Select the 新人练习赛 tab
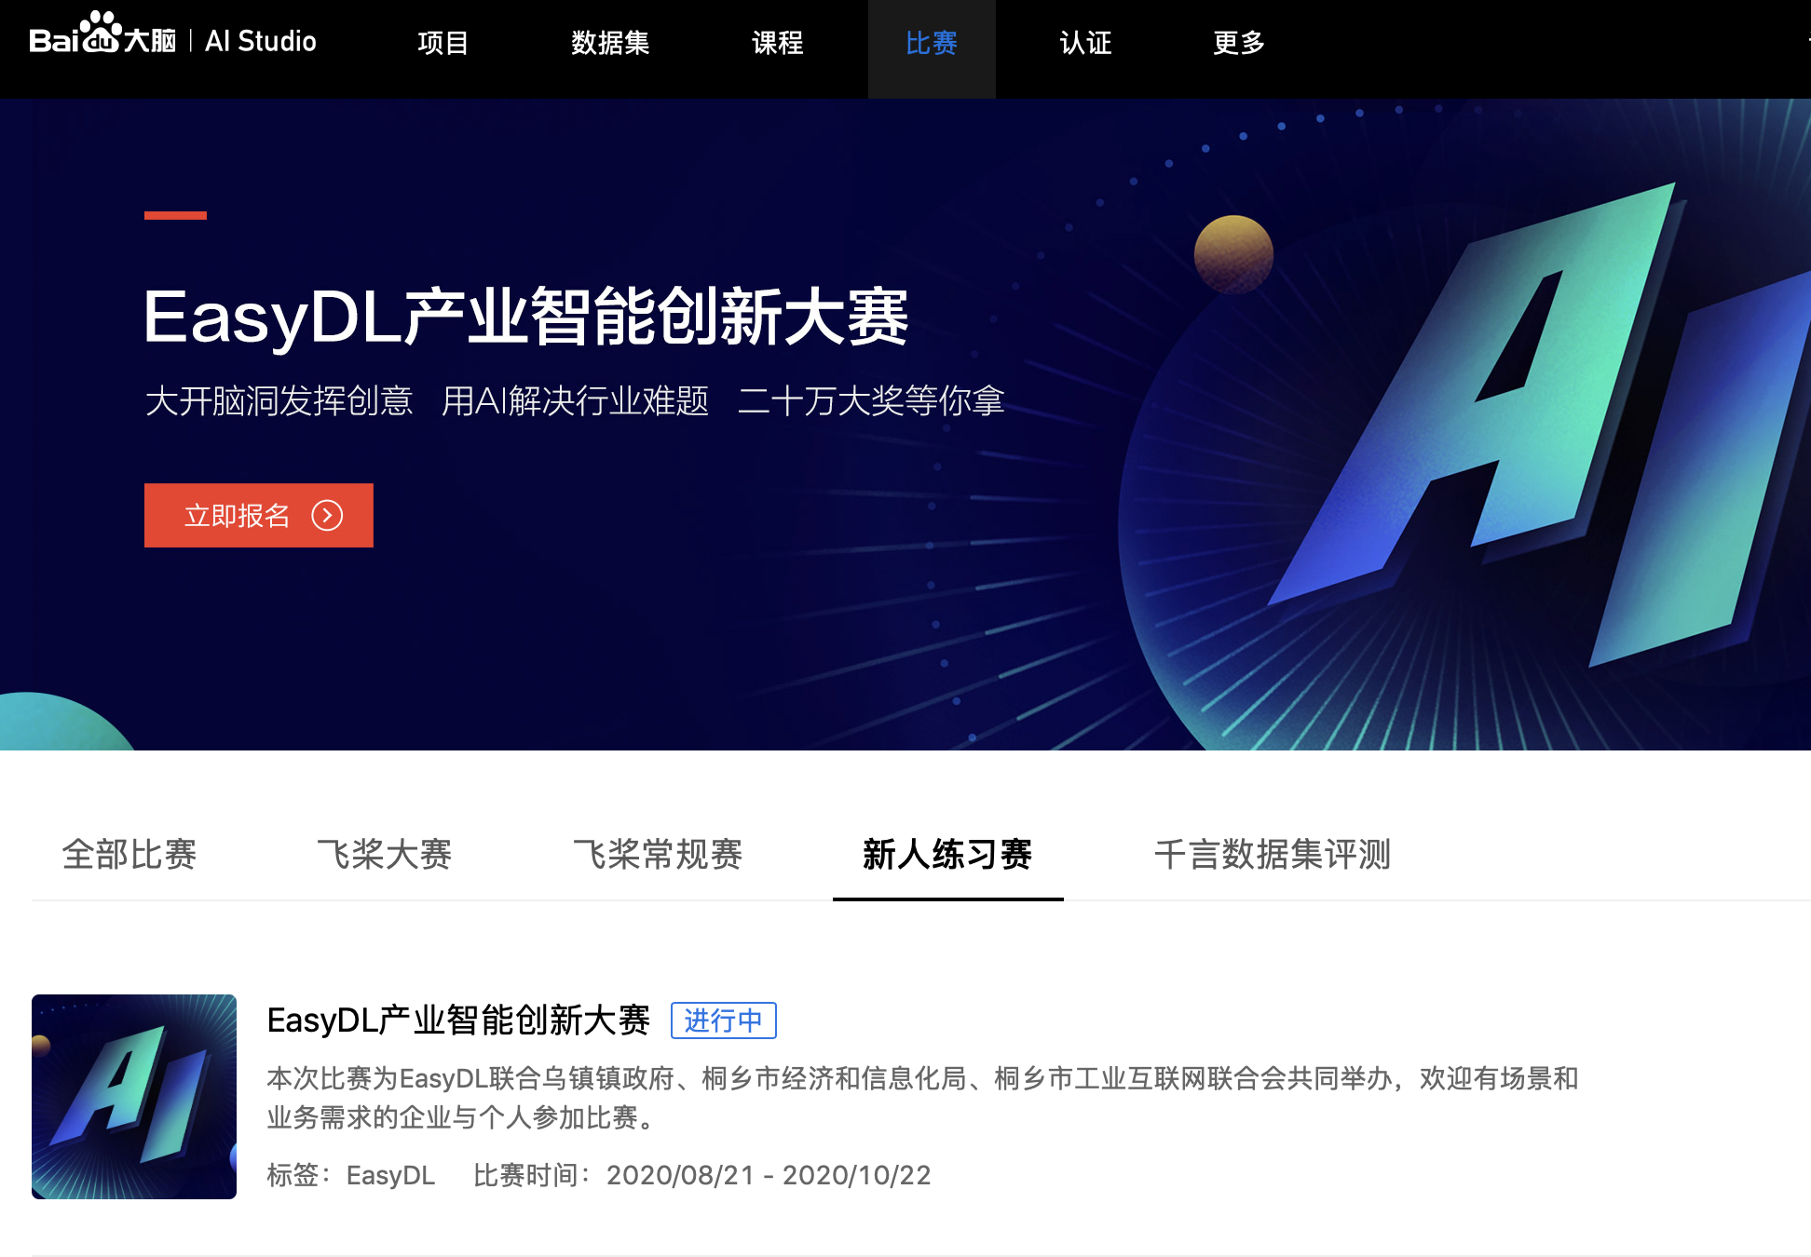1811x1257 pixels. click(947, 854)
